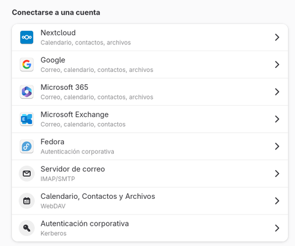295x246 pixels.
Task: Click the Nextcloud logo icon
Action: point(27,37)
